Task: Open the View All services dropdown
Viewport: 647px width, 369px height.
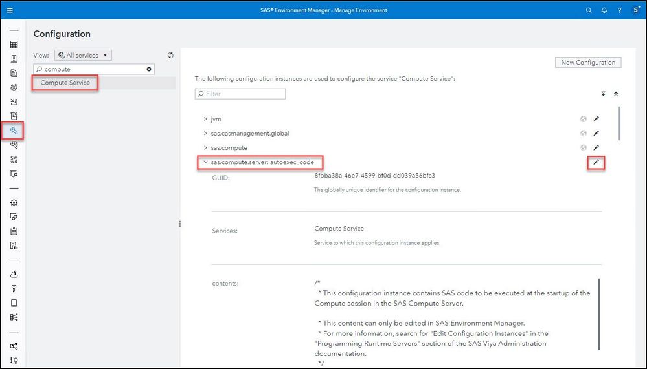Action: (83, 55)
